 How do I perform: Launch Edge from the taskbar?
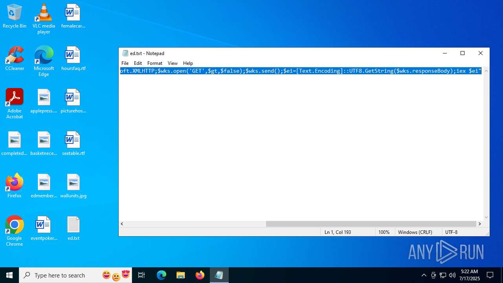162,275
